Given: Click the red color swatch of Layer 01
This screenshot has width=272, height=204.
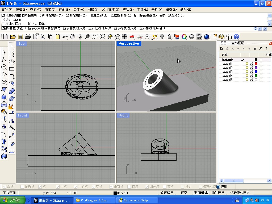Looking at the screenshot, I should tap(256, 64).
